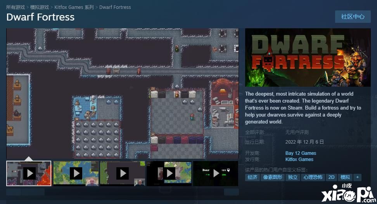Click the Dwarf Fortress page title
The height and width of the screenshot is (204, 377).
point(40,17)
